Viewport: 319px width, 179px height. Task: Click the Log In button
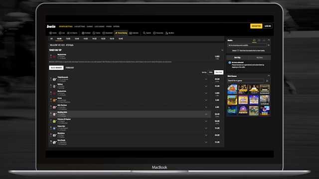point(268,26)
